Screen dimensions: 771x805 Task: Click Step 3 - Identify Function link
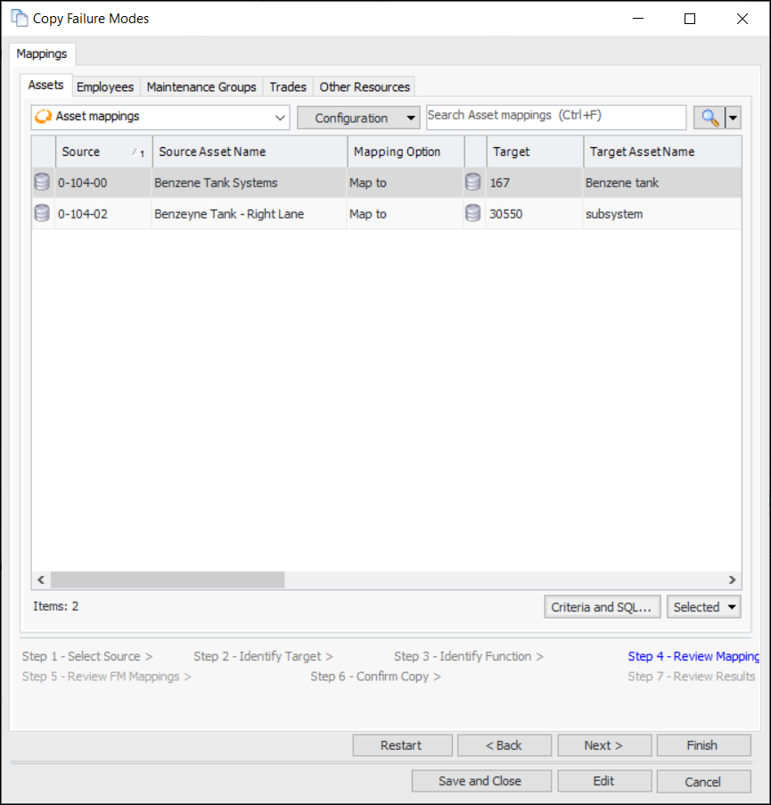[469, 656]
